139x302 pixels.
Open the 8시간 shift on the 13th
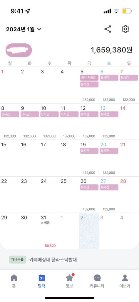[109, 114]
